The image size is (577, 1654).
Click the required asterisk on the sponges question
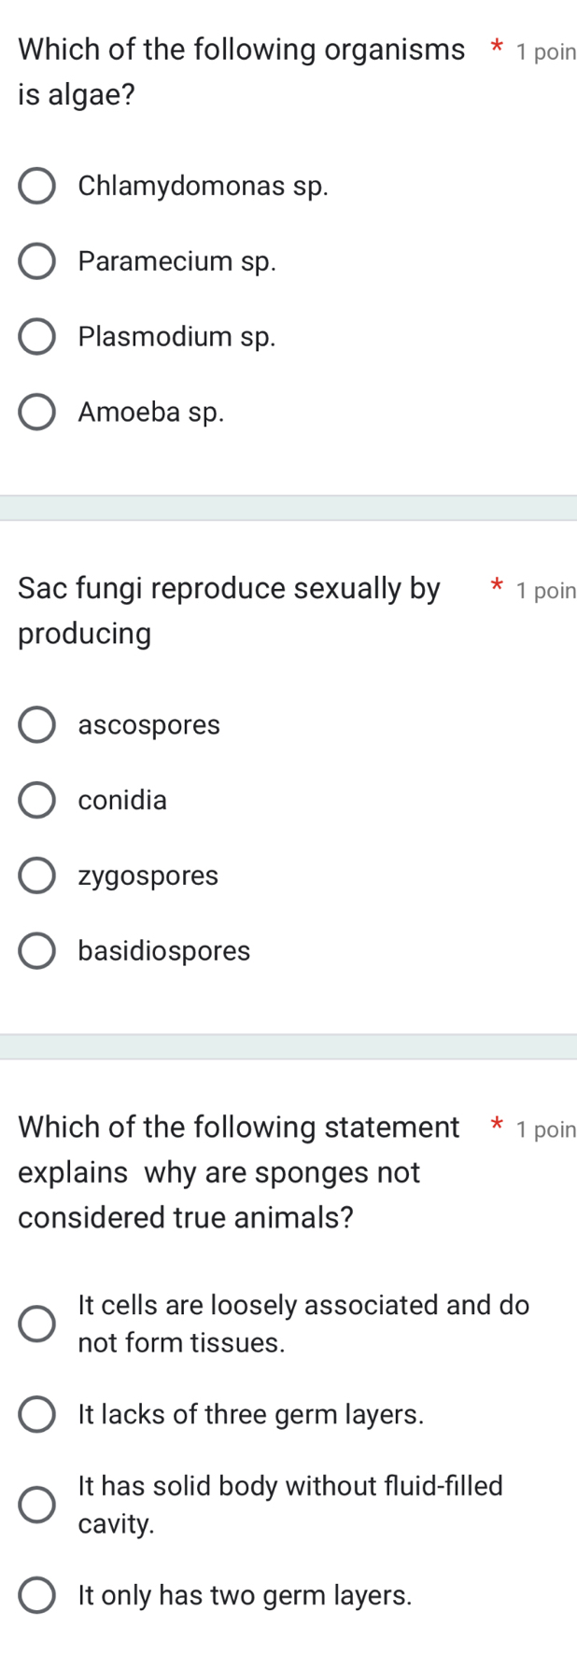[x=498, y=1125]
